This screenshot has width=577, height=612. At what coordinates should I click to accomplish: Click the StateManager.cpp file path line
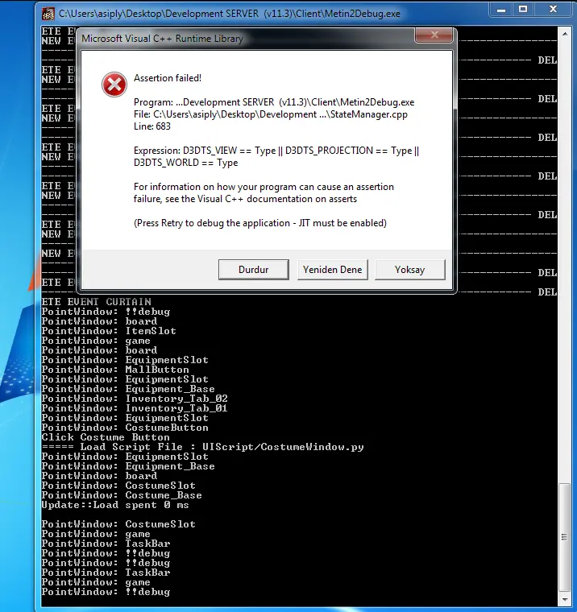pos(271,114)
